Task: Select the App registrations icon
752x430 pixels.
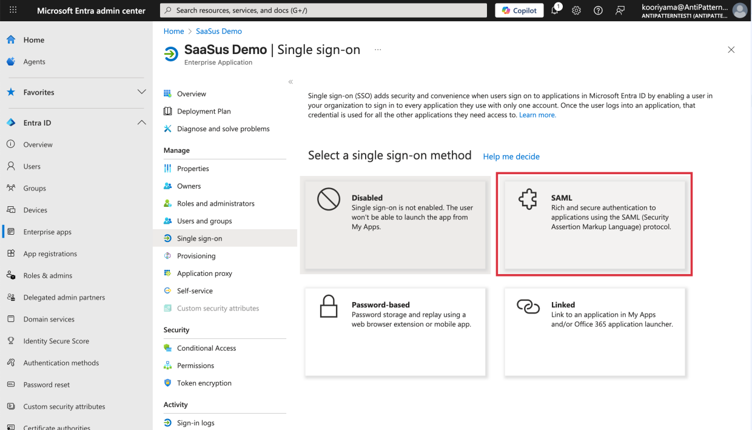Action: (x=10, y=254)
